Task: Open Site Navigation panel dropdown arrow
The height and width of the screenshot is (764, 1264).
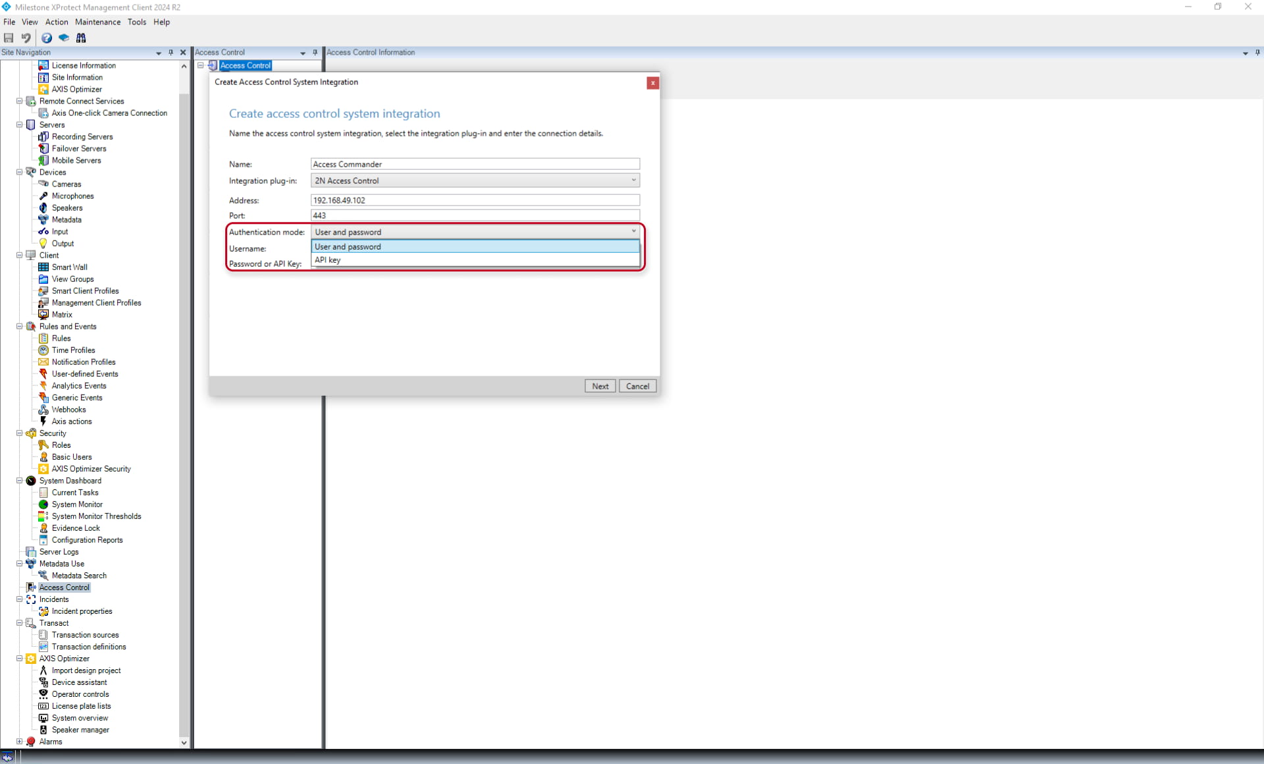Action: 159,53
